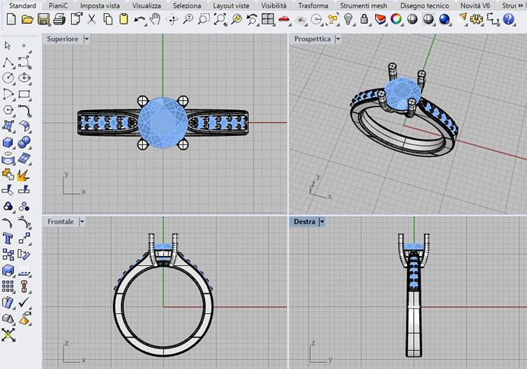Switch to the Standard toolbar tab
This screenshot has height=369, width=527.
(x=22, y=5)
